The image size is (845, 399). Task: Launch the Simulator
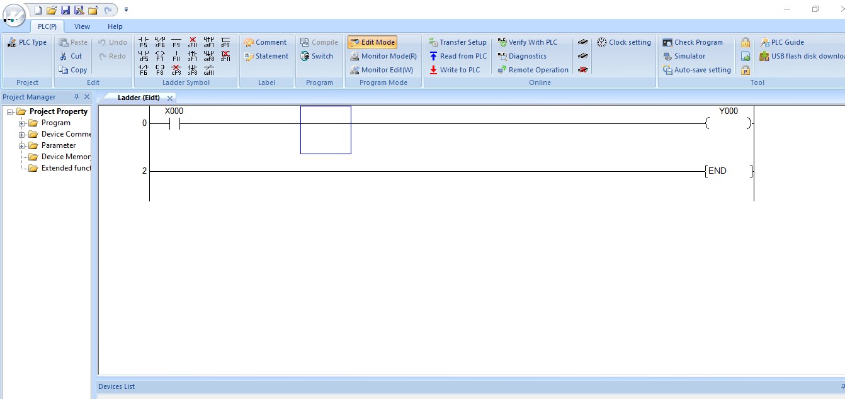click(684, 56)
